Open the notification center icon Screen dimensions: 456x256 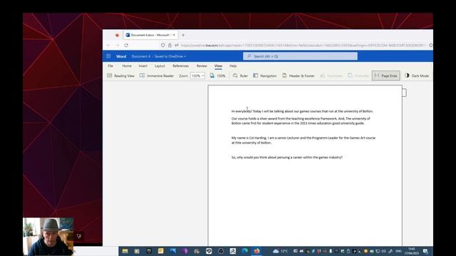click(x=425, y=251)
